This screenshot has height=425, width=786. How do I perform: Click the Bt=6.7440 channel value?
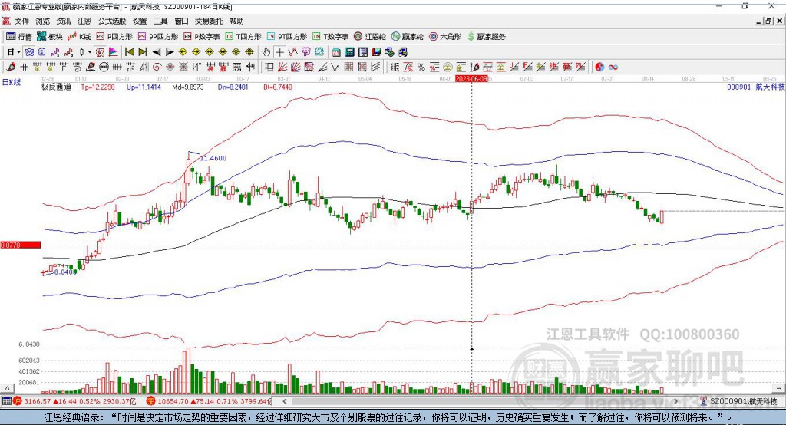coord(278,87)
